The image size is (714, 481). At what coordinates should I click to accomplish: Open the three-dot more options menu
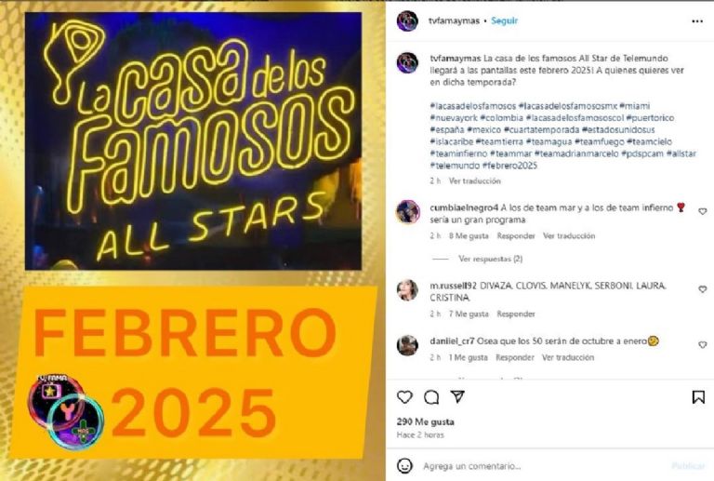pos(697,21)
